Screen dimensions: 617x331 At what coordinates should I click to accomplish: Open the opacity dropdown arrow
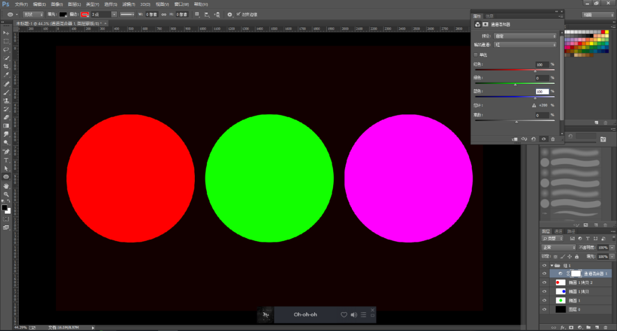[612, 247]
